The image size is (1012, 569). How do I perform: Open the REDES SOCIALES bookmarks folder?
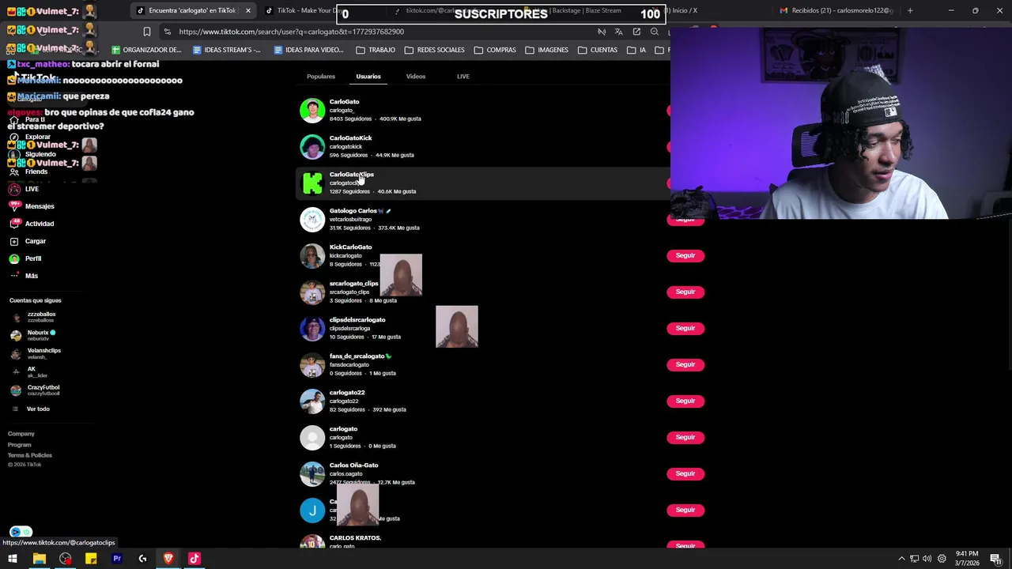[434, 50]
